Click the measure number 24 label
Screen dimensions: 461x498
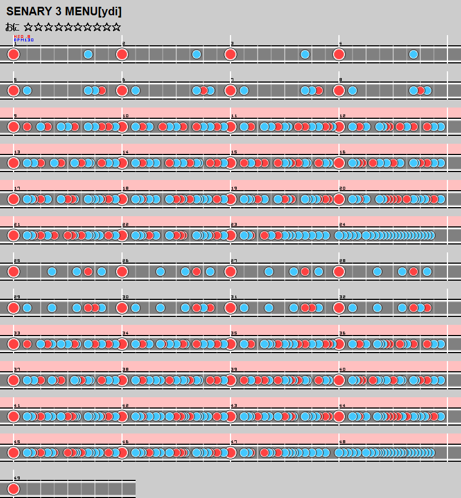tap(342, 225)
